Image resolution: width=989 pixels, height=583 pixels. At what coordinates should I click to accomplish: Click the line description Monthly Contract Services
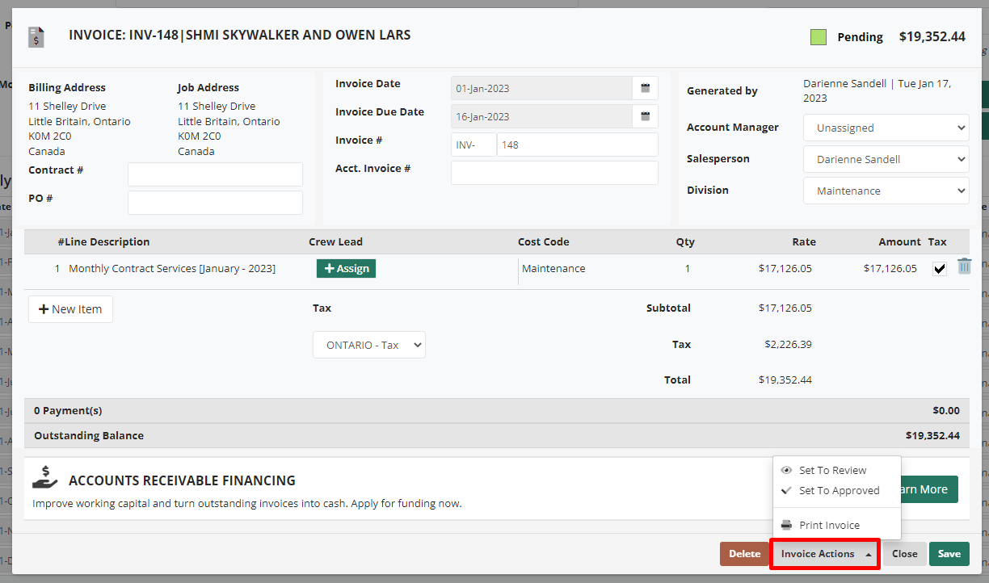click(172, 268)
